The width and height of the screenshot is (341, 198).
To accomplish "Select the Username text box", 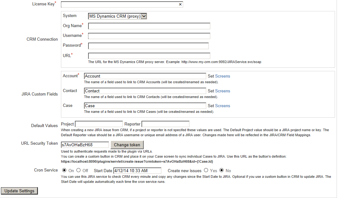I will [149, 36].
